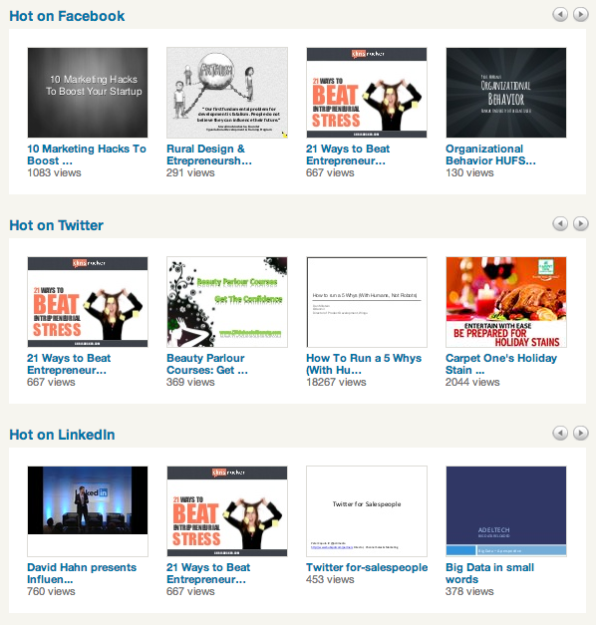Open Beauty Parlour Courses thumbnail
Image resolution: width=596 pixels, height=625 pixels.
pyautogui.click(x=227, y=302)
